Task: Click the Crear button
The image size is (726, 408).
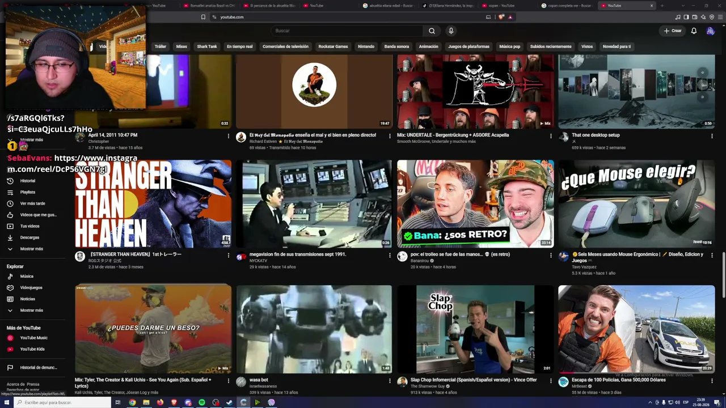Action: click(673, 31)
